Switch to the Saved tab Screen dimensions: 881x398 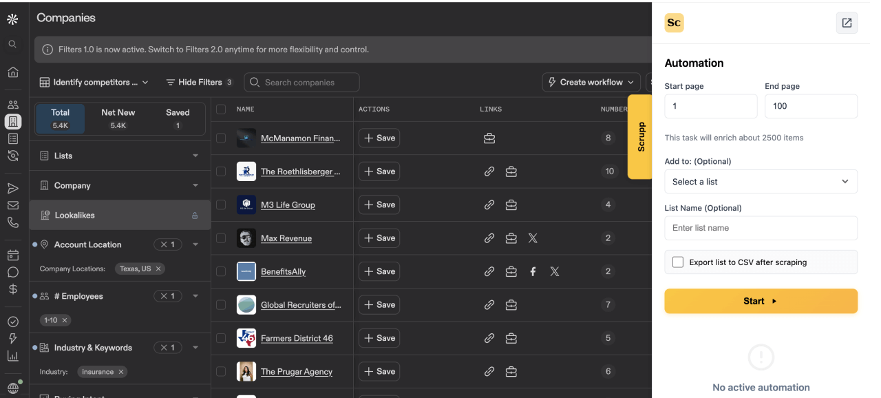click(x=178, y=118)
